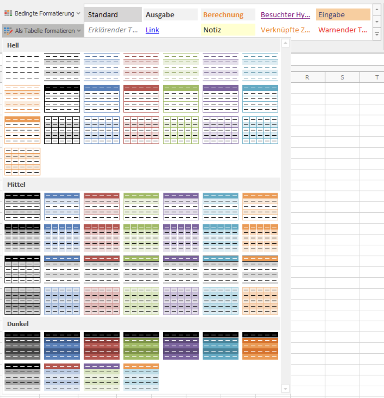Apply the Notiz cell style
The width and height of the screenshot is (384, 398).
pyautogui.click(x=228, y=30)
